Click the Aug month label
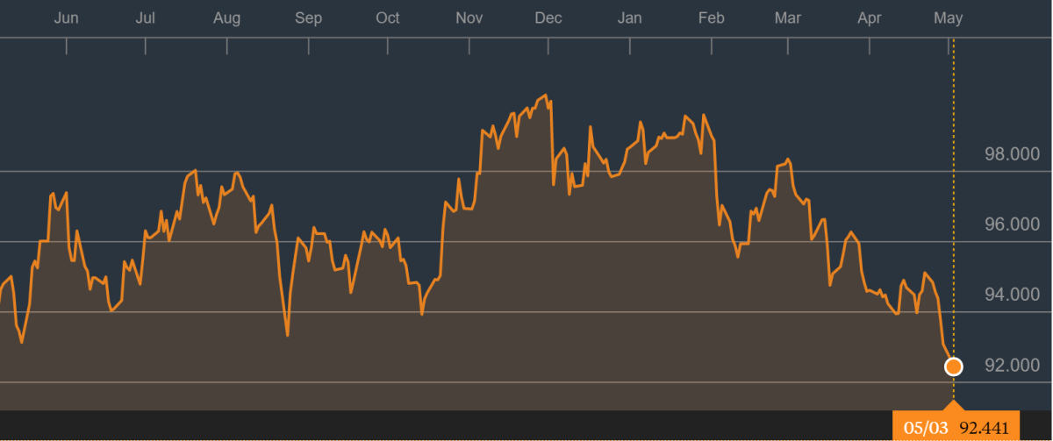This screenshot has height=441, width=1053. pos(226,18)
